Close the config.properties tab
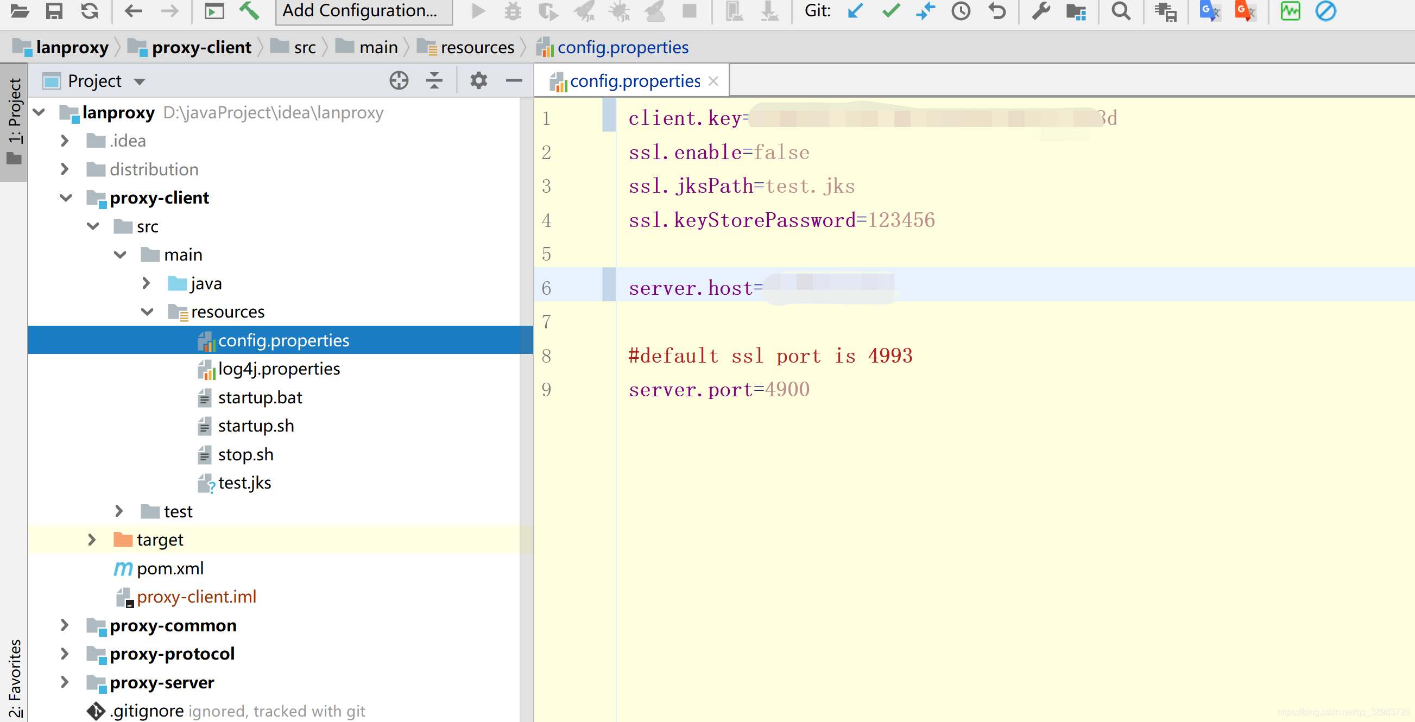The width and height of the screenshot is (1415, 722). [713, 81]
